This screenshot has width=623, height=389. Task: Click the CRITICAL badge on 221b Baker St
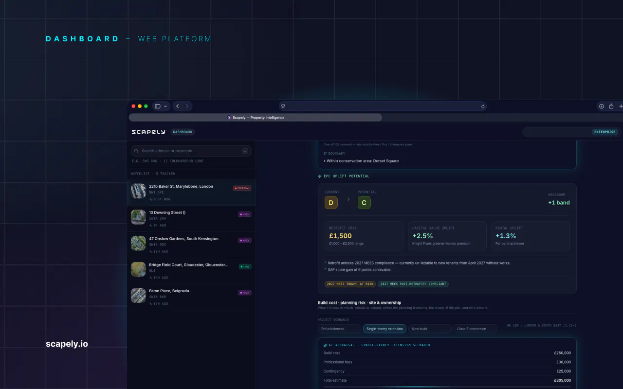tap(242, 188)
